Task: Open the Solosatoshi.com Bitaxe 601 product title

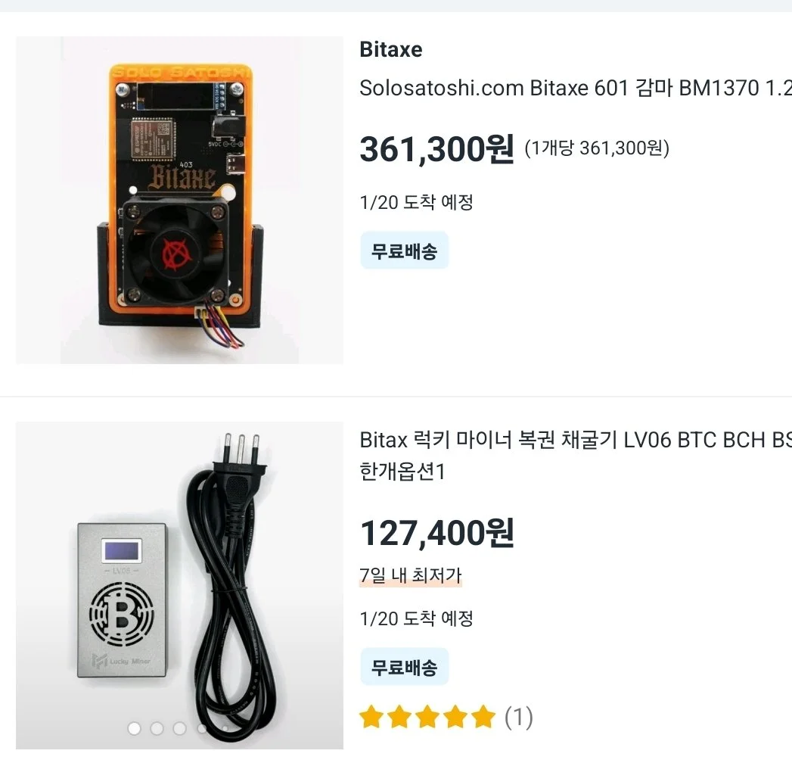Action: click(x=576, y=88)
